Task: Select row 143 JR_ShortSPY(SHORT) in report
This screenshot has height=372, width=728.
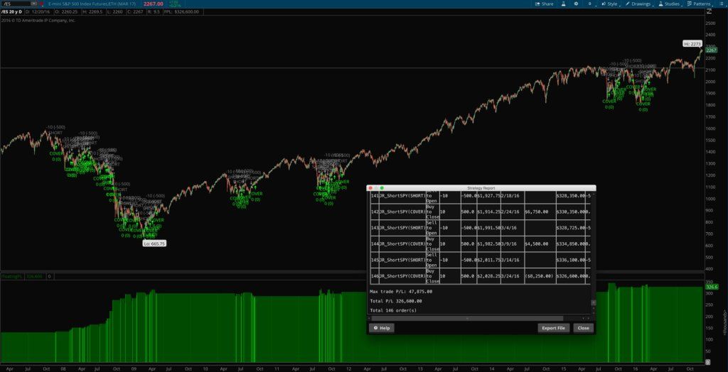Action: [x=480, y=228]
